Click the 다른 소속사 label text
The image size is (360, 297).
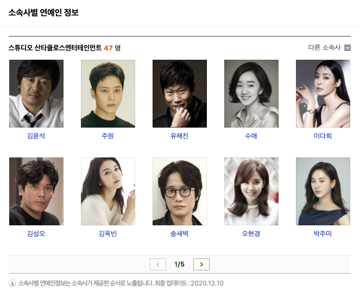pos(324,48)
